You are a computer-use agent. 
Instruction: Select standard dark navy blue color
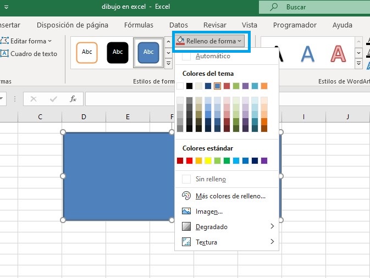(255, 160)
